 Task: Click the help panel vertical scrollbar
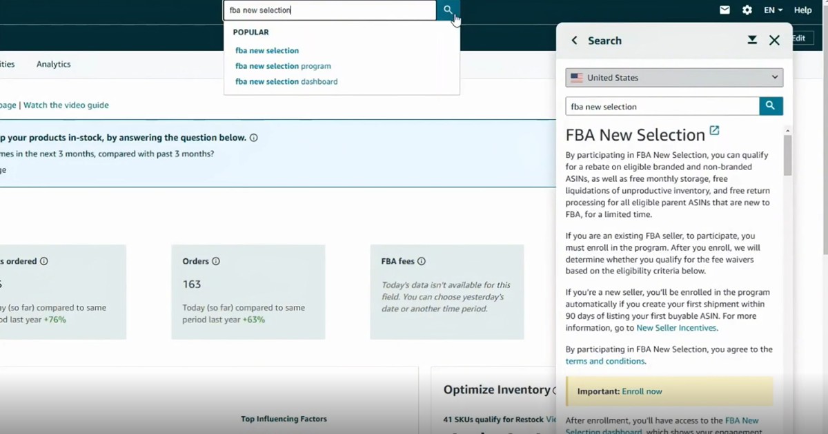tap(787, 155)
